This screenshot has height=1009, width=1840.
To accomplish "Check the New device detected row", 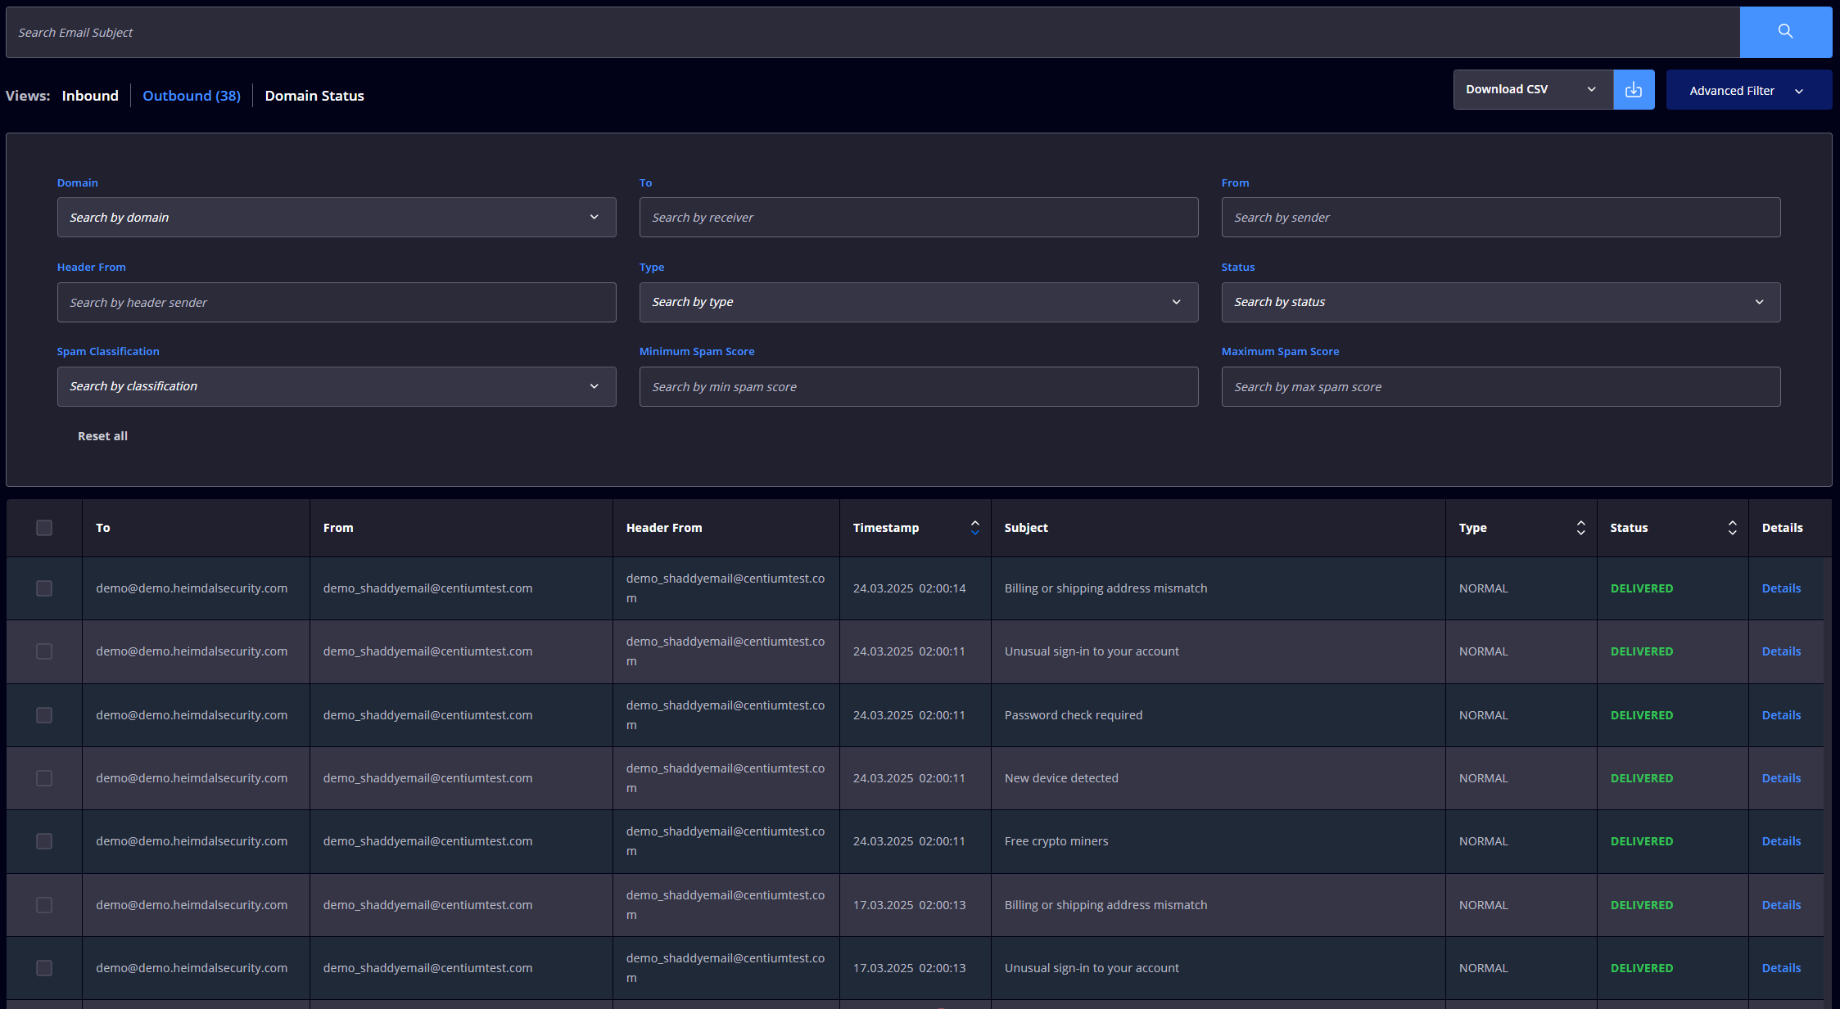I will 44,778.
